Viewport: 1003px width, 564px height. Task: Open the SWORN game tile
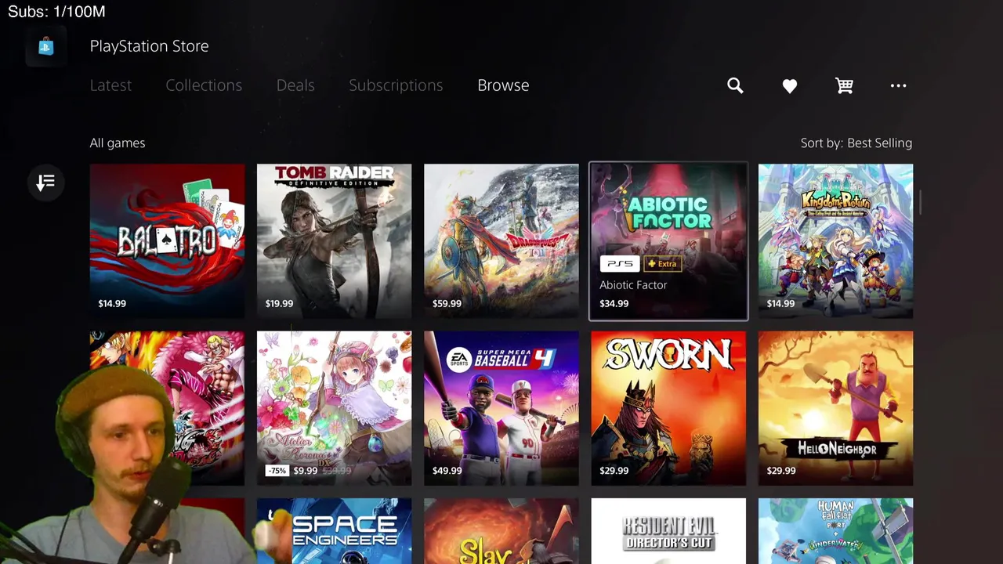668,408
